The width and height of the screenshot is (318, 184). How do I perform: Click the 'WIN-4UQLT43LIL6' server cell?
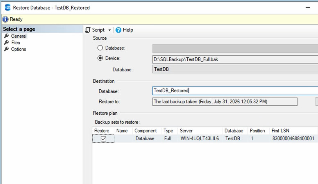(x=200, y=139)
